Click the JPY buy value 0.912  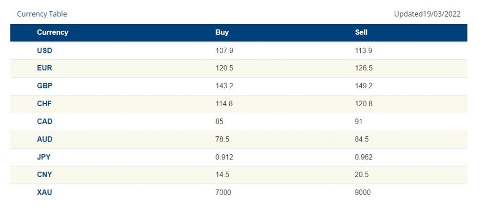(224, 157)
